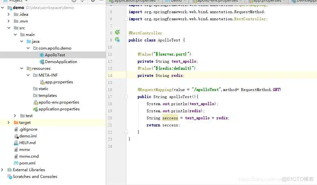Click the application.properties Spring icon
This screenshot has height=185, width=317.
click(36, 109)
